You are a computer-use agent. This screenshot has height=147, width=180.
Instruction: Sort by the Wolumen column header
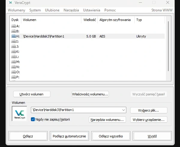(x=51, y=20)
